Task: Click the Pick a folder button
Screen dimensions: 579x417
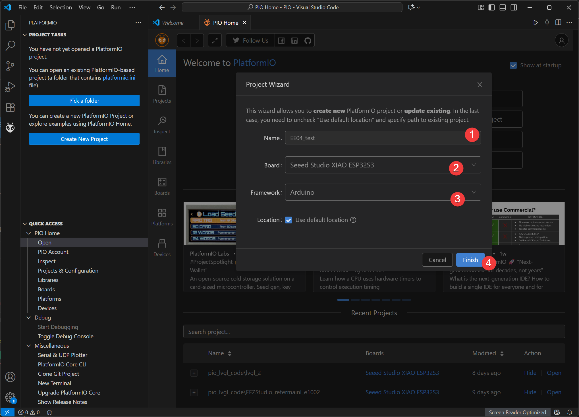Action: (84, 101)
